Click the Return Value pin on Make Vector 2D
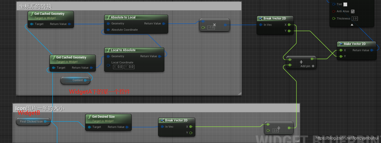The image size is (381, 143). point(372,50)
